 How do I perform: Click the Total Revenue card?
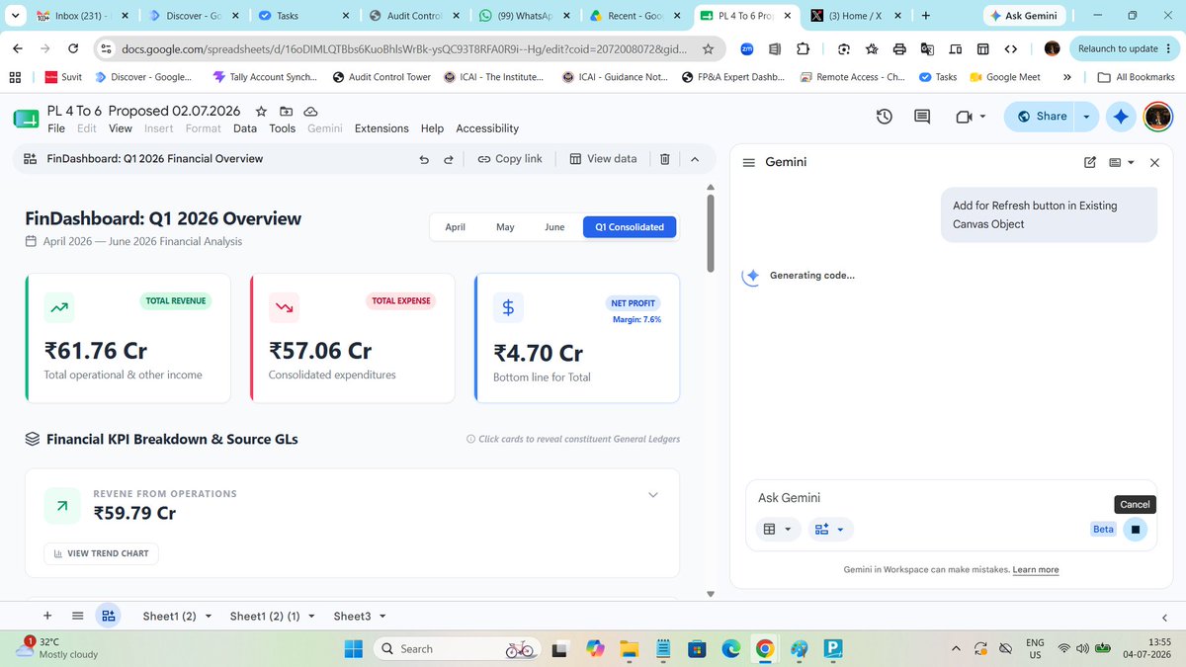[x=127, y=338]
